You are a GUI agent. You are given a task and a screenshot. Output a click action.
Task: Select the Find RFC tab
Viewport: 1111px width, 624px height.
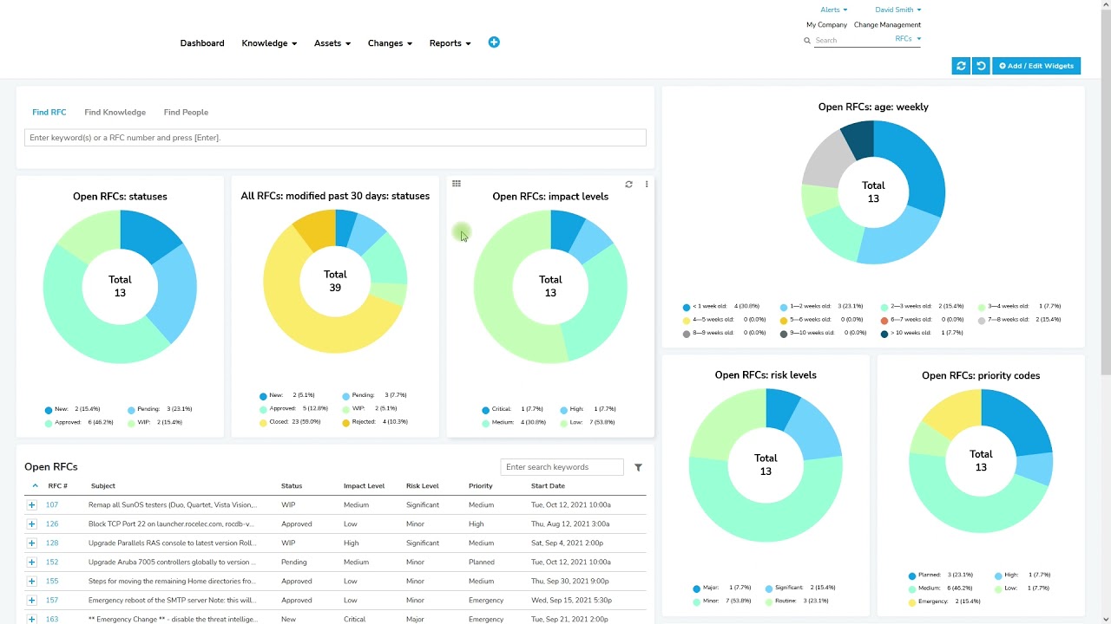pyautogui.click(x=49, y=113)
